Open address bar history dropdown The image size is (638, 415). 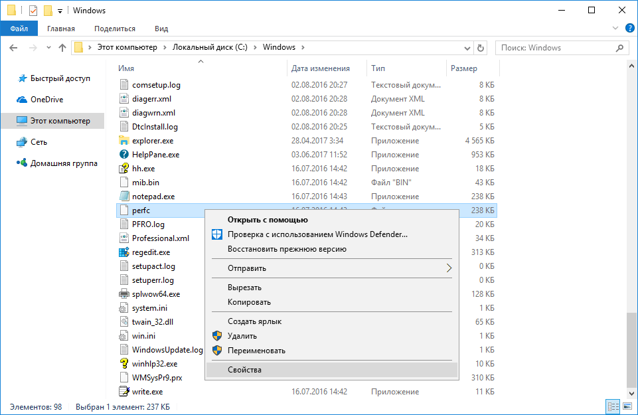coord(467,48)
